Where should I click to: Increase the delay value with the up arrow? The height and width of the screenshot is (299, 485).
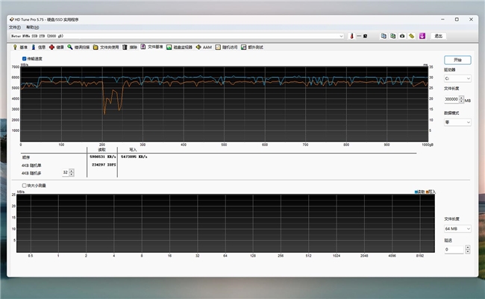click(x=468, y=248)
